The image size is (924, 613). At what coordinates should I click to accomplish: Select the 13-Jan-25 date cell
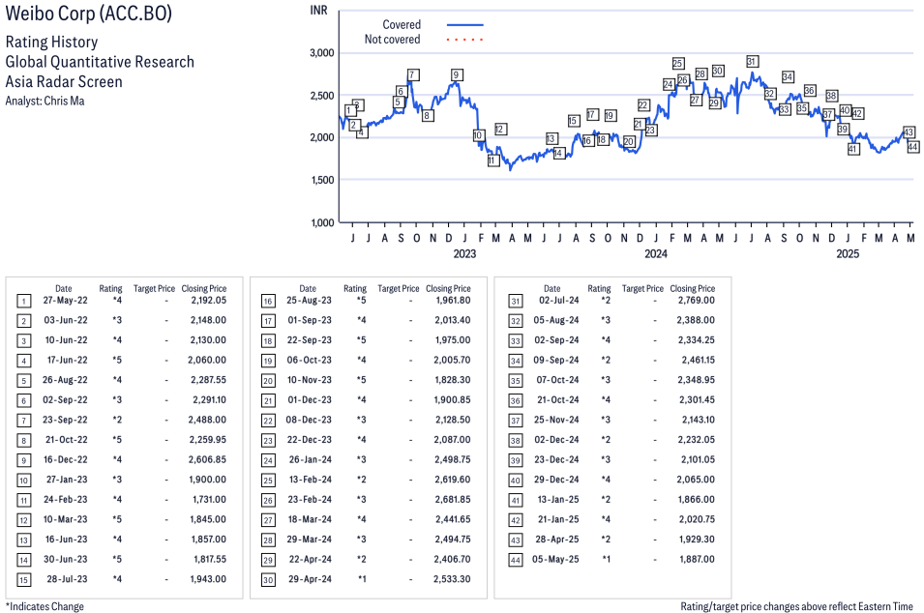pos(558,499)
